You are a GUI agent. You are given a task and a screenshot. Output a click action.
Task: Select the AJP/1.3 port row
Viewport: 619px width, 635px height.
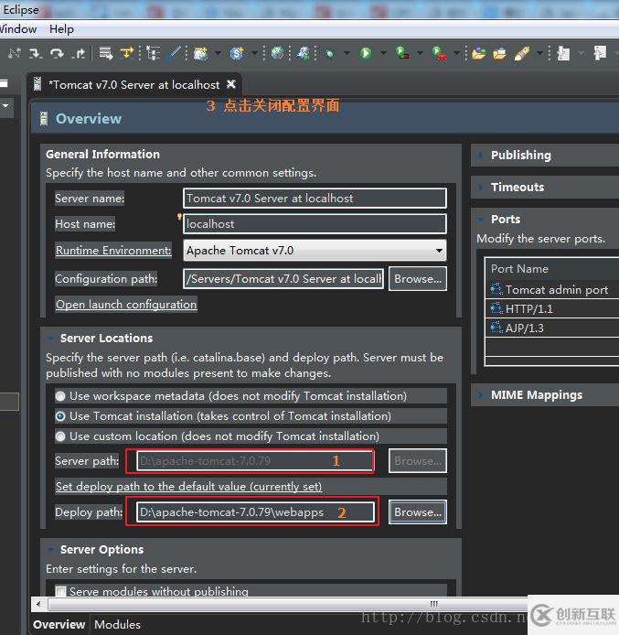(x=552, y=328)
